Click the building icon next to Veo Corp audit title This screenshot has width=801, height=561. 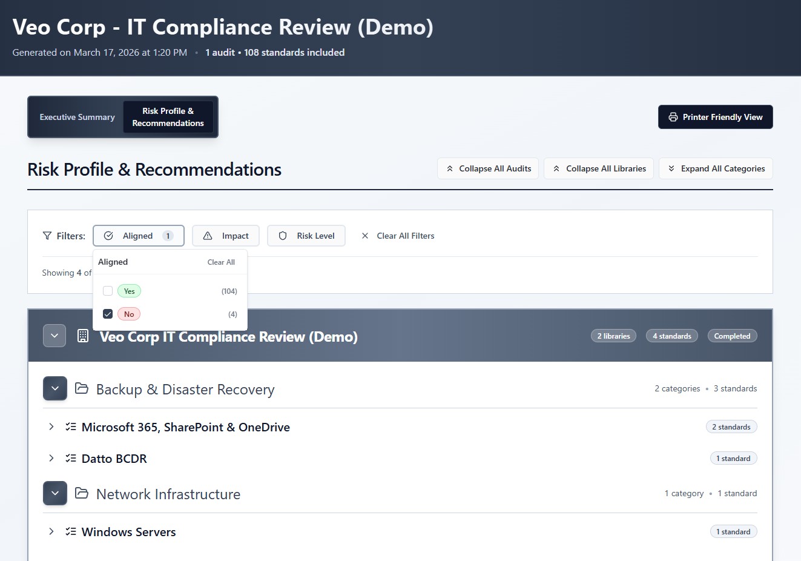tap(83, 336)
